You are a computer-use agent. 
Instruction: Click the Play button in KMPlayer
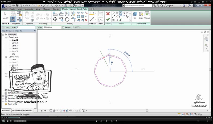click(x=106, y=121)
